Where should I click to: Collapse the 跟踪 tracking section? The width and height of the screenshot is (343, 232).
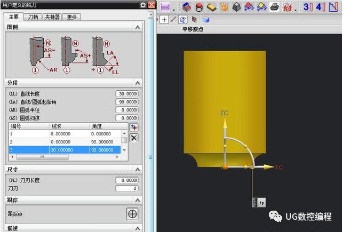[138, 200]
